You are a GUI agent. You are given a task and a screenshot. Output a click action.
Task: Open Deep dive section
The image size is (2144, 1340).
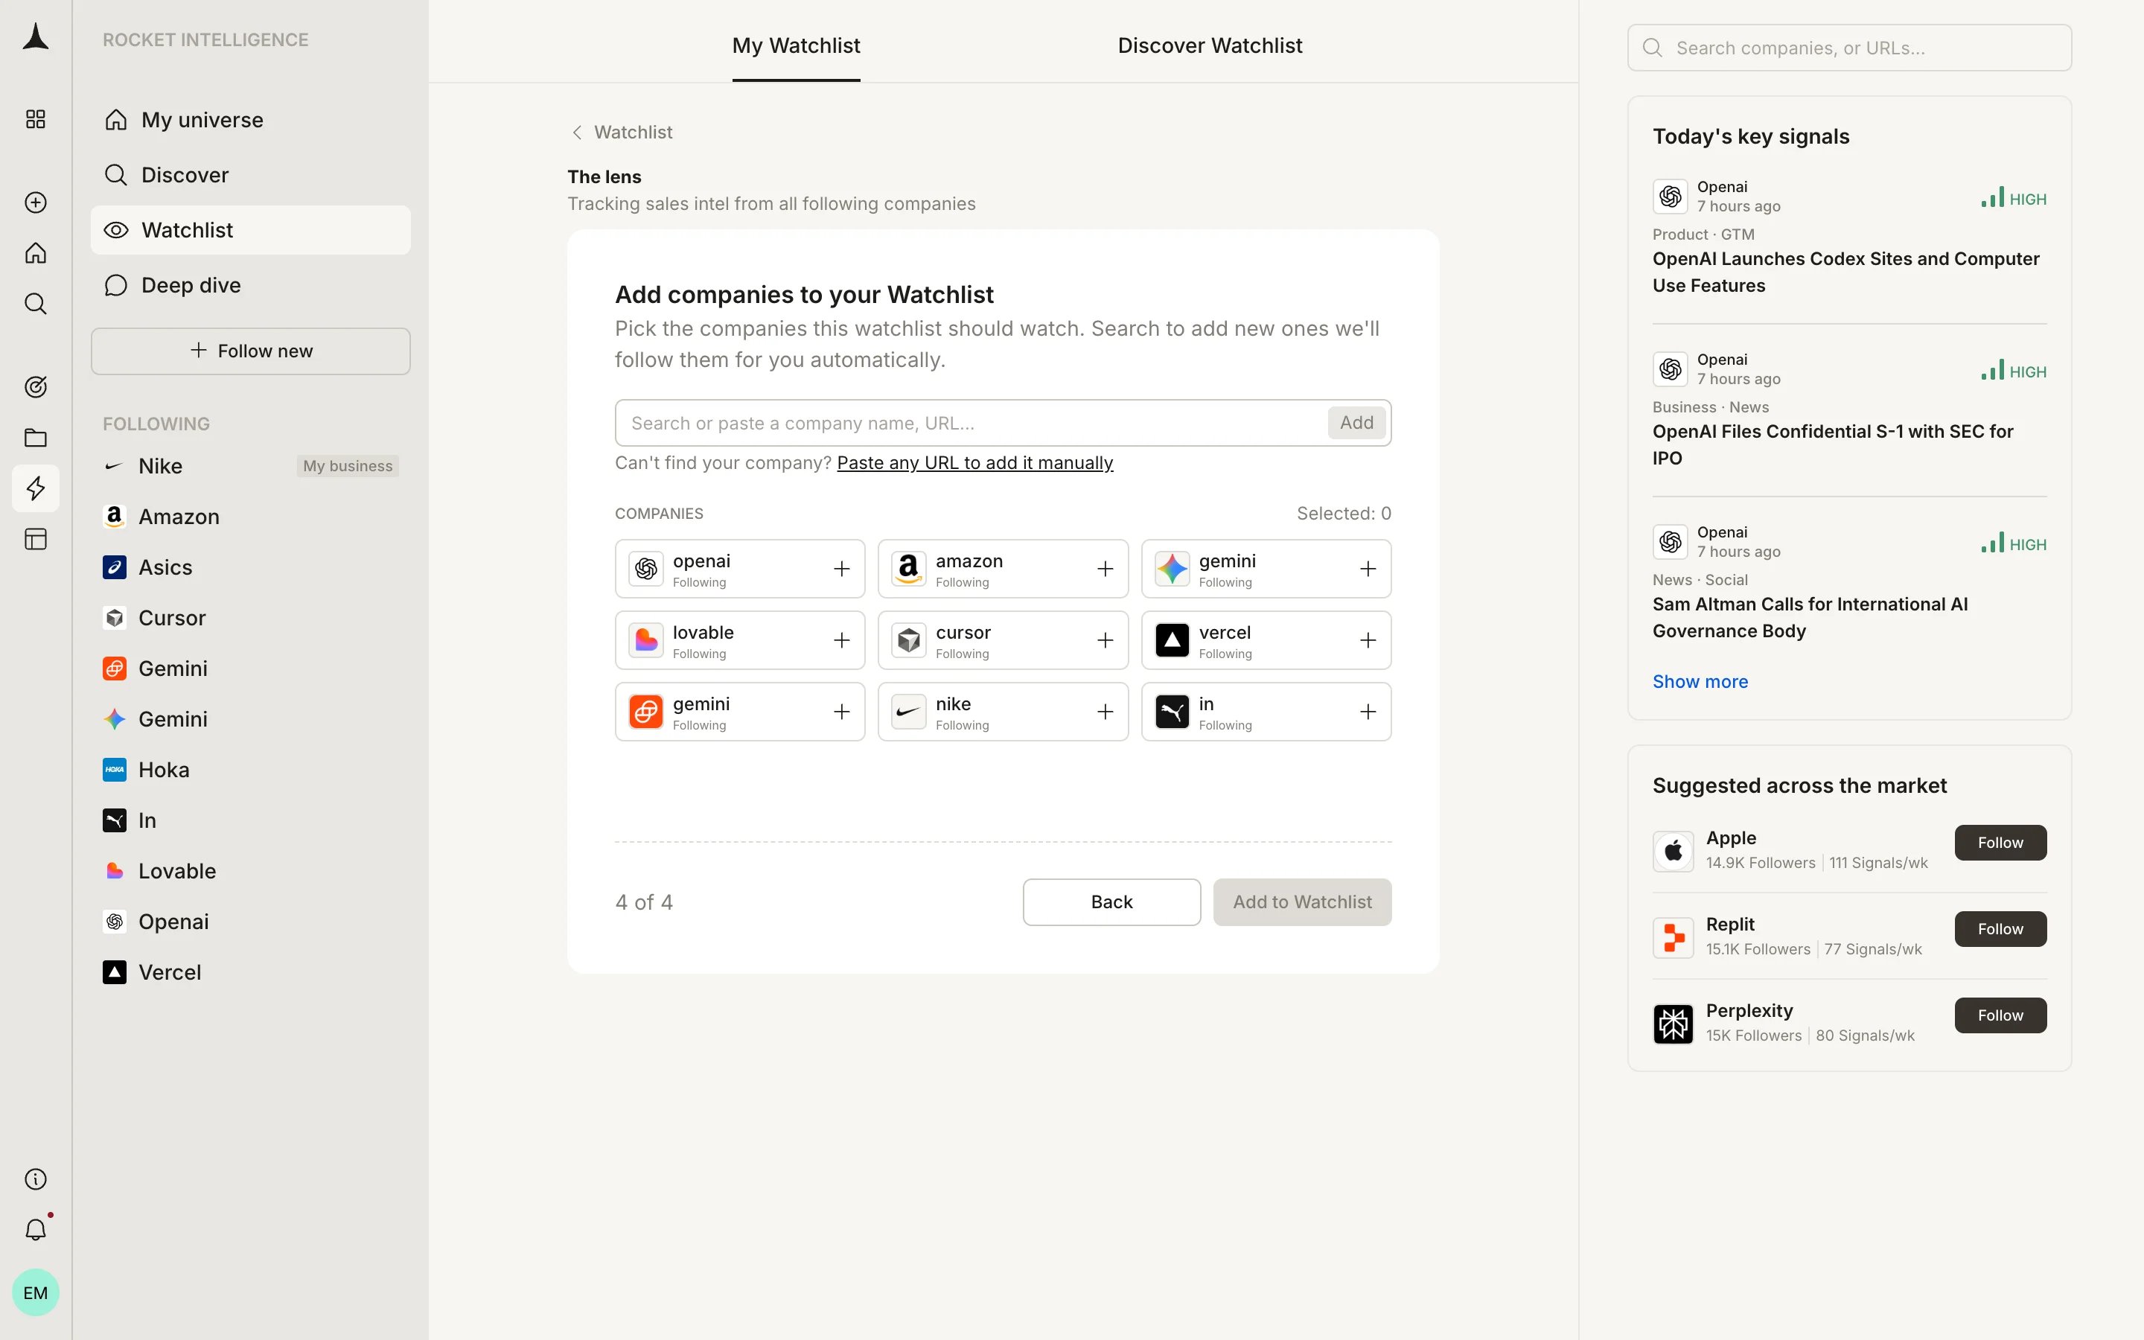click(251, 284)
